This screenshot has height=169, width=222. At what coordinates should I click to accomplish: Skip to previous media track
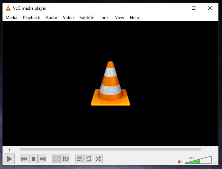(24, 159)
